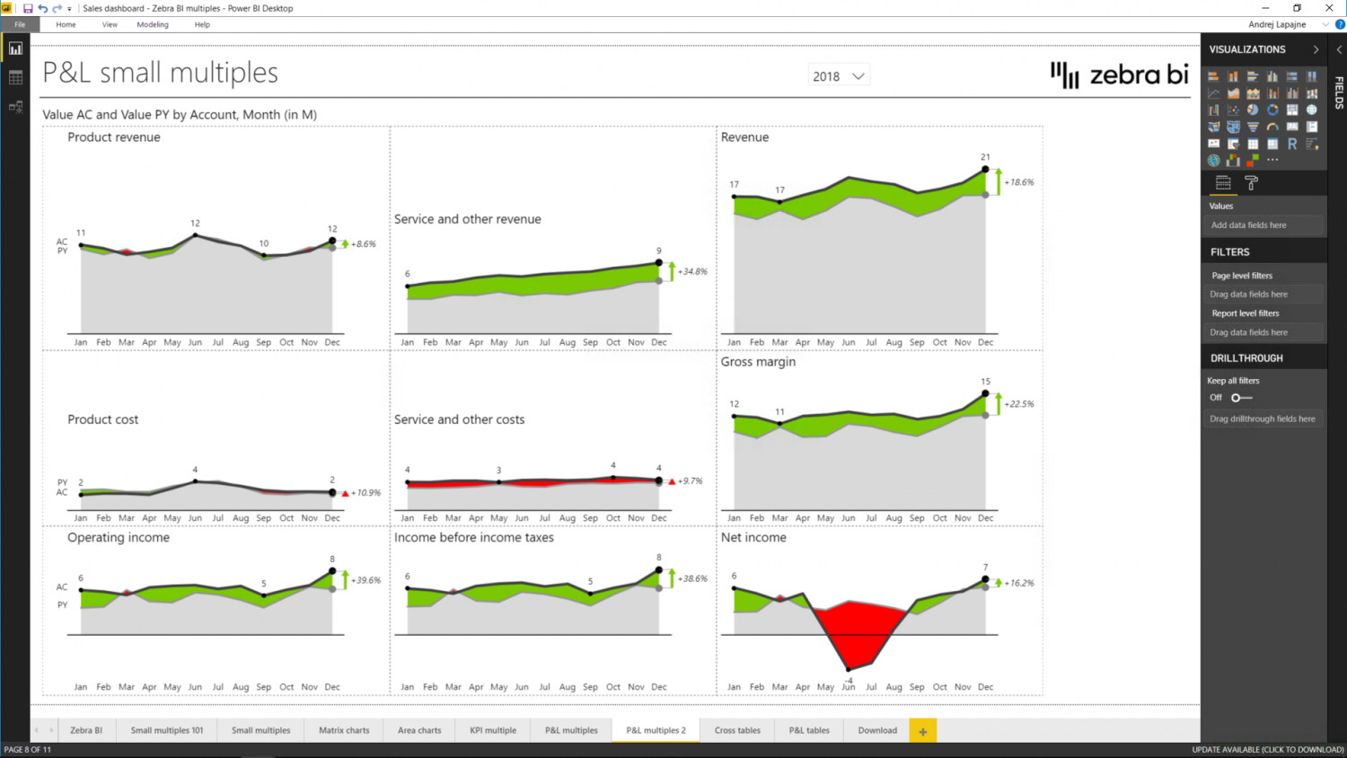Open the Format paint roller pane
This screenshot has height=758, width=1347.
pos(1251,182)
